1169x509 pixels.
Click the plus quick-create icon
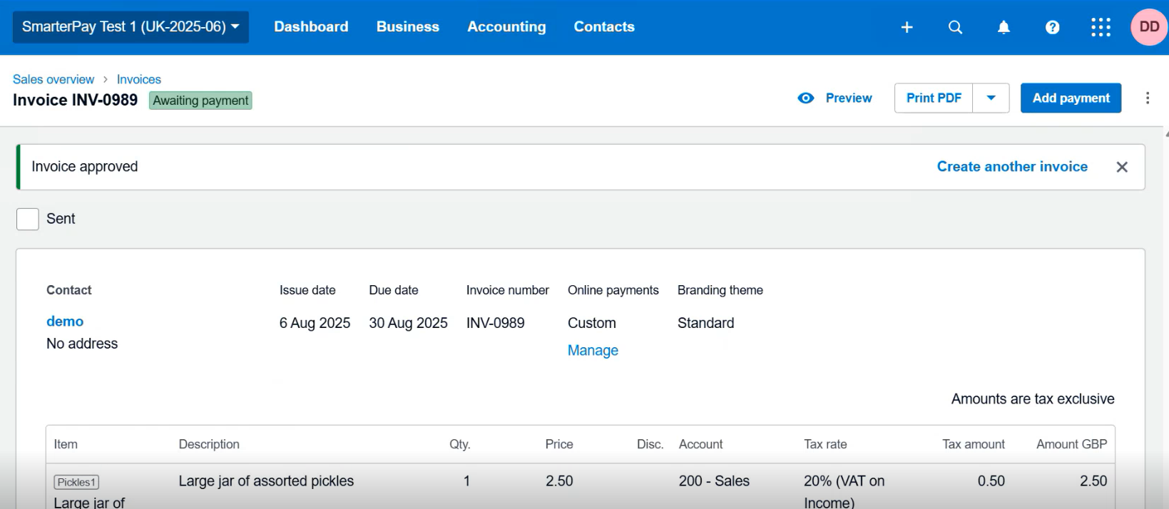click(x=907, y=27)
